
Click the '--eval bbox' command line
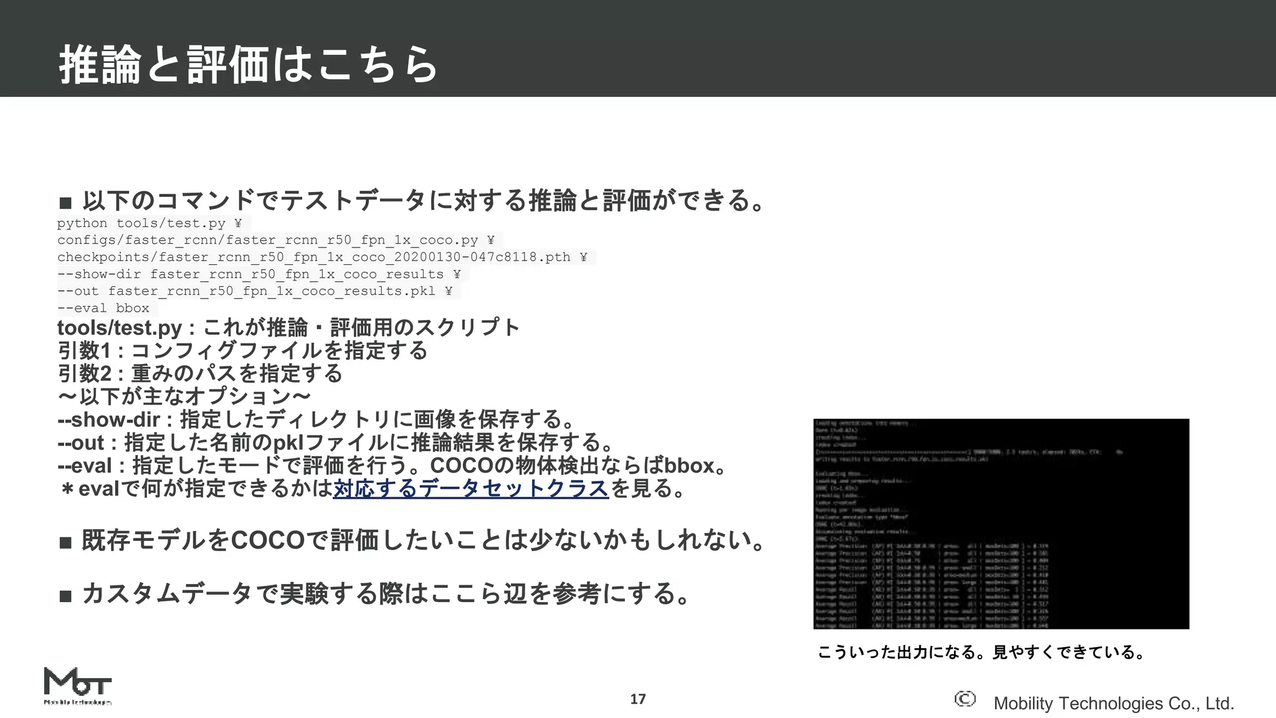[103, 308]
